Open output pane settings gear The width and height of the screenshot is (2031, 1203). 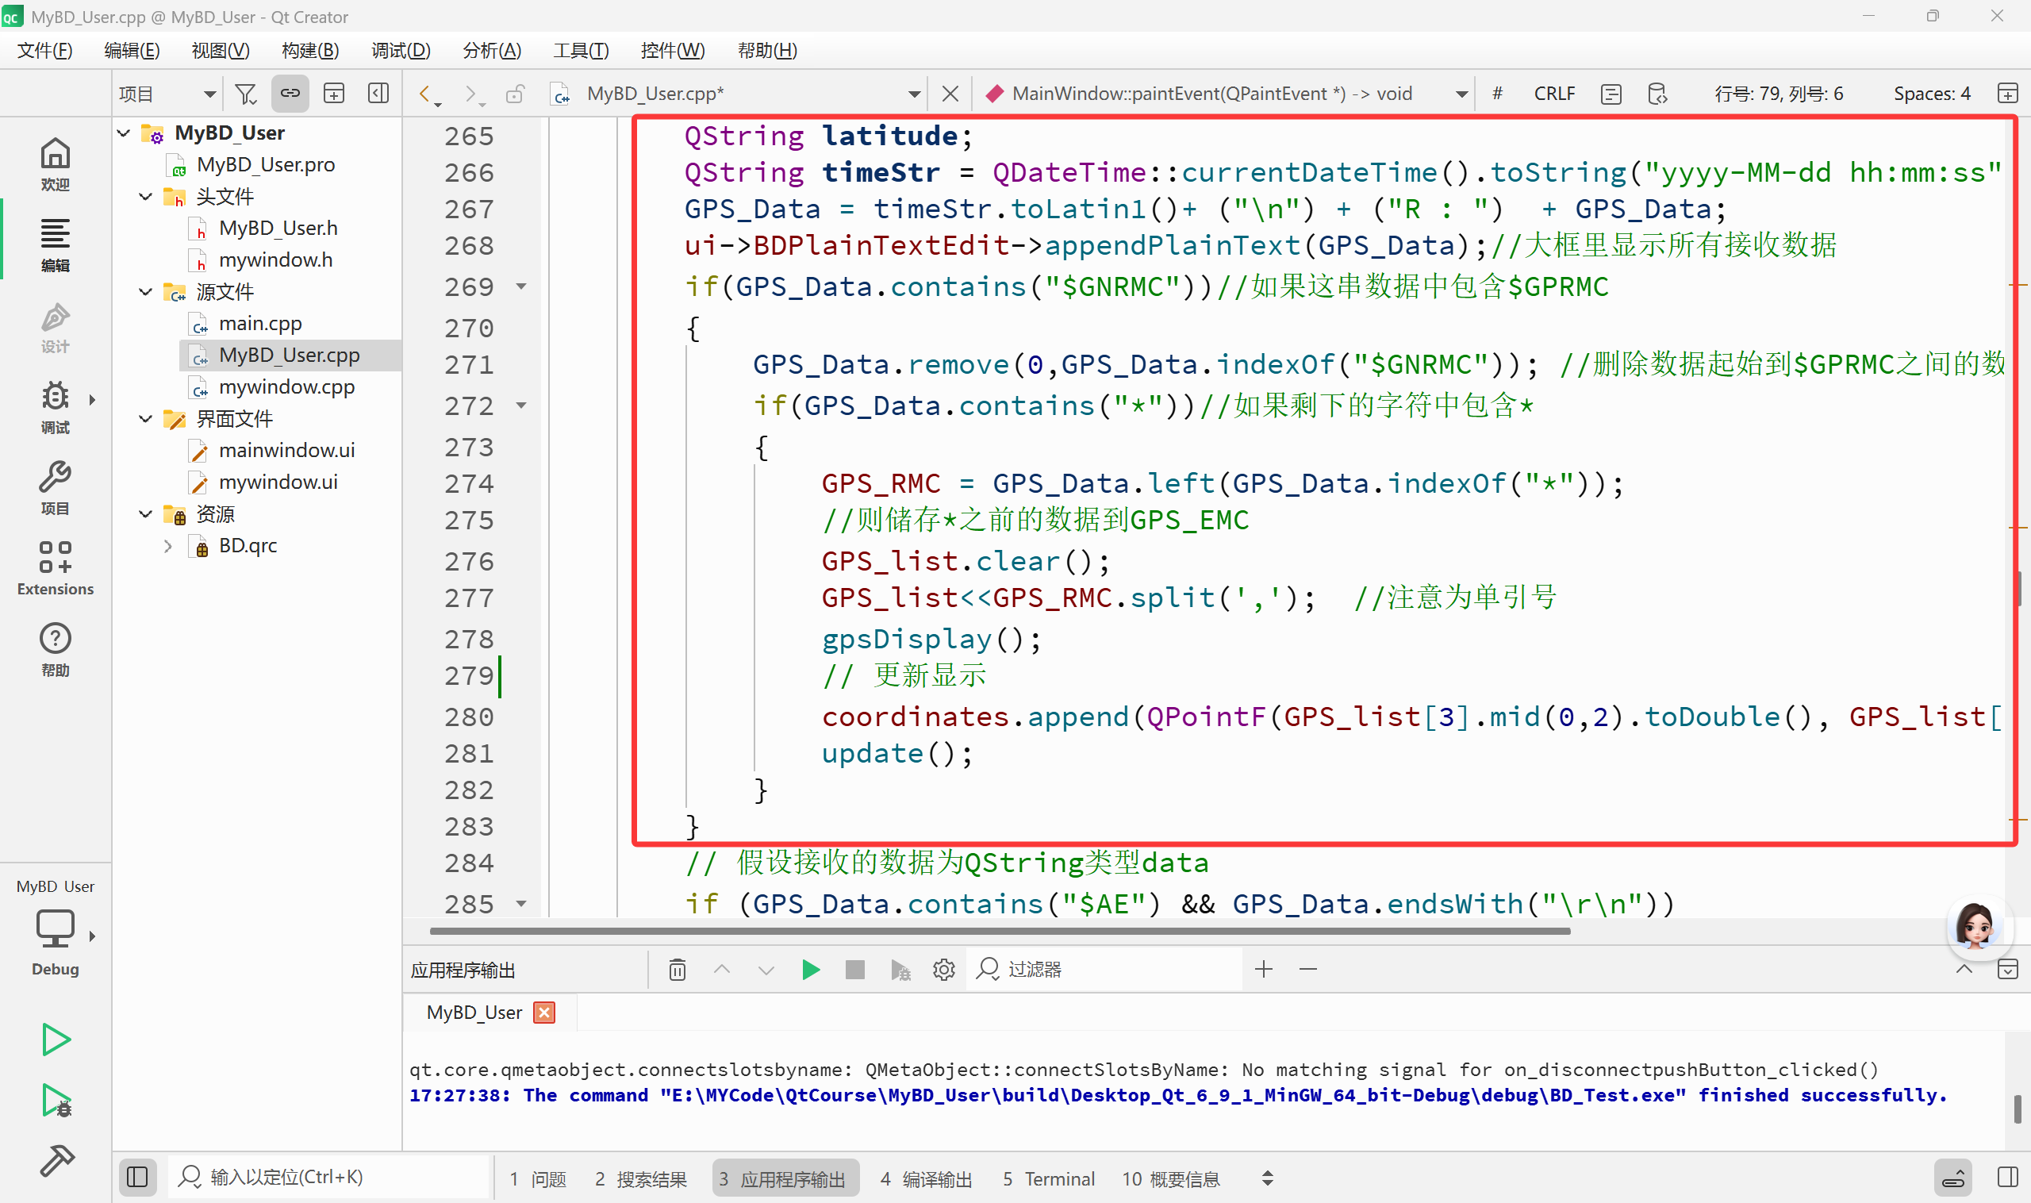943,970
